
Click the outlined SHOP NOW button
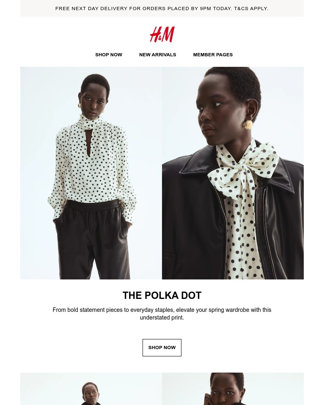[162, 347]
